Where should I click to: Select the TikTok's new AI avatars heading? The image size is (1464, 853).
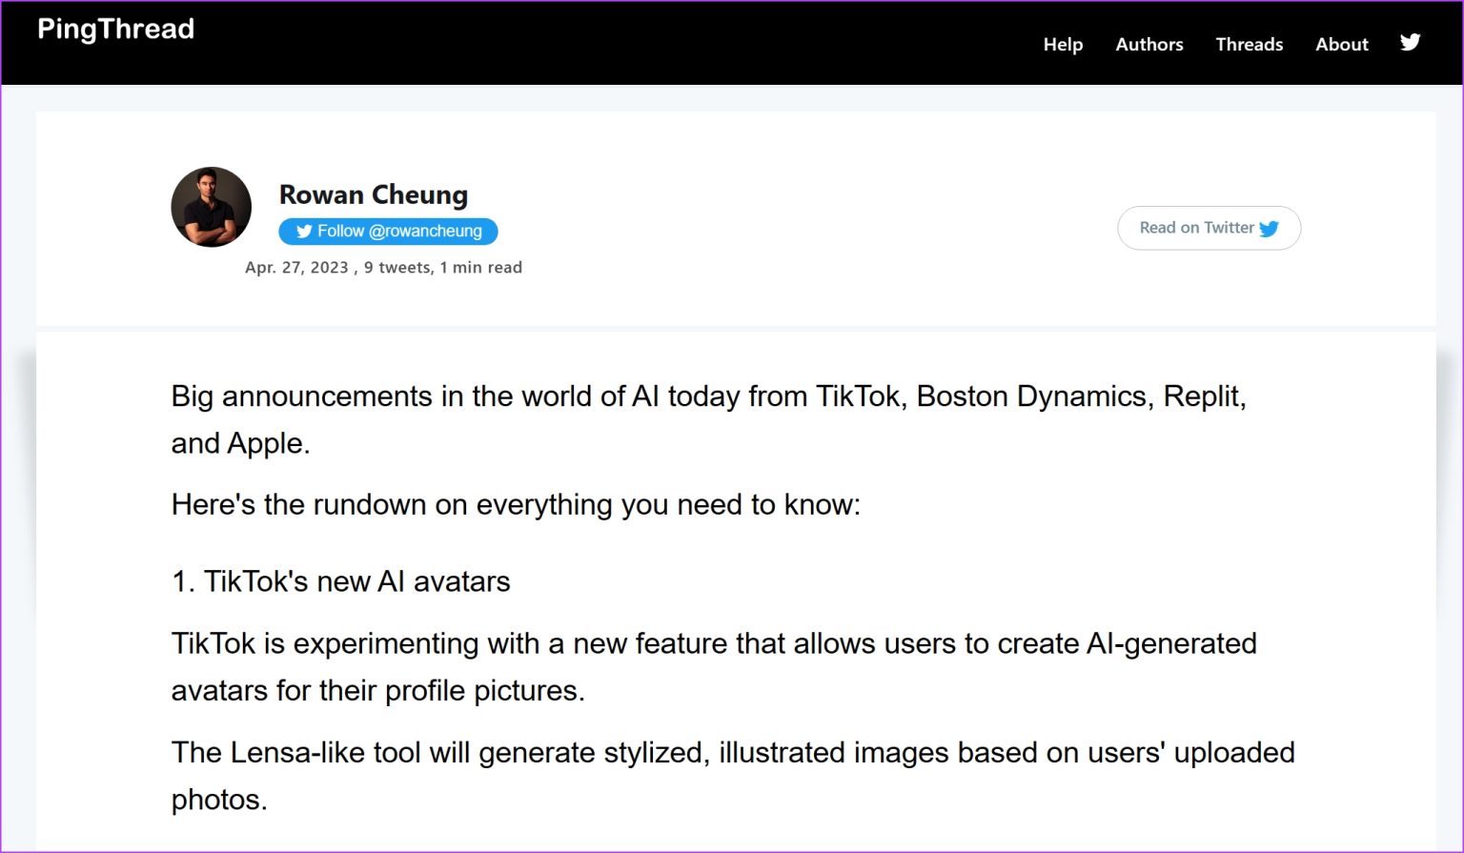(340, 580)
